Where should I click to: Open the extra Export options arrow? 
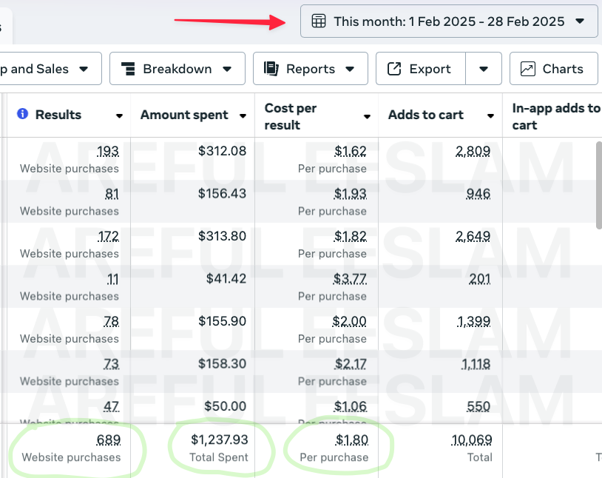coord(484,69)
